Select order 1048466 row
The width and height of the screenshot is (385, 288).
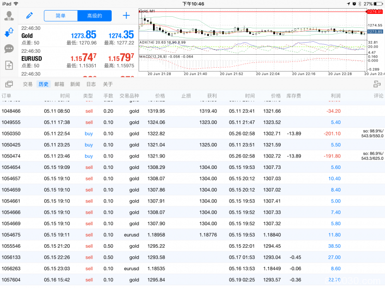pos(192,111)
